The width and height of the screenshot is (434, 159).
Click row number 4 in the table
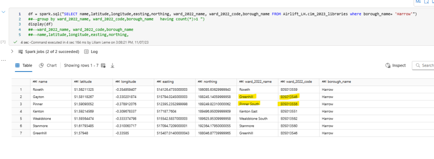21,112
